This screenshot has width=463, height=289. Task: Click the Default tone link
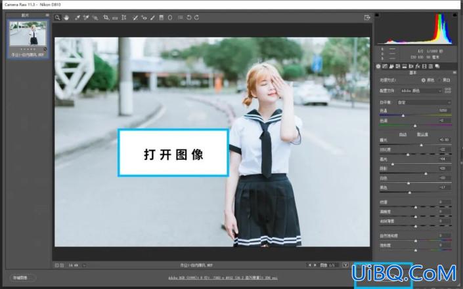(422, 134)
